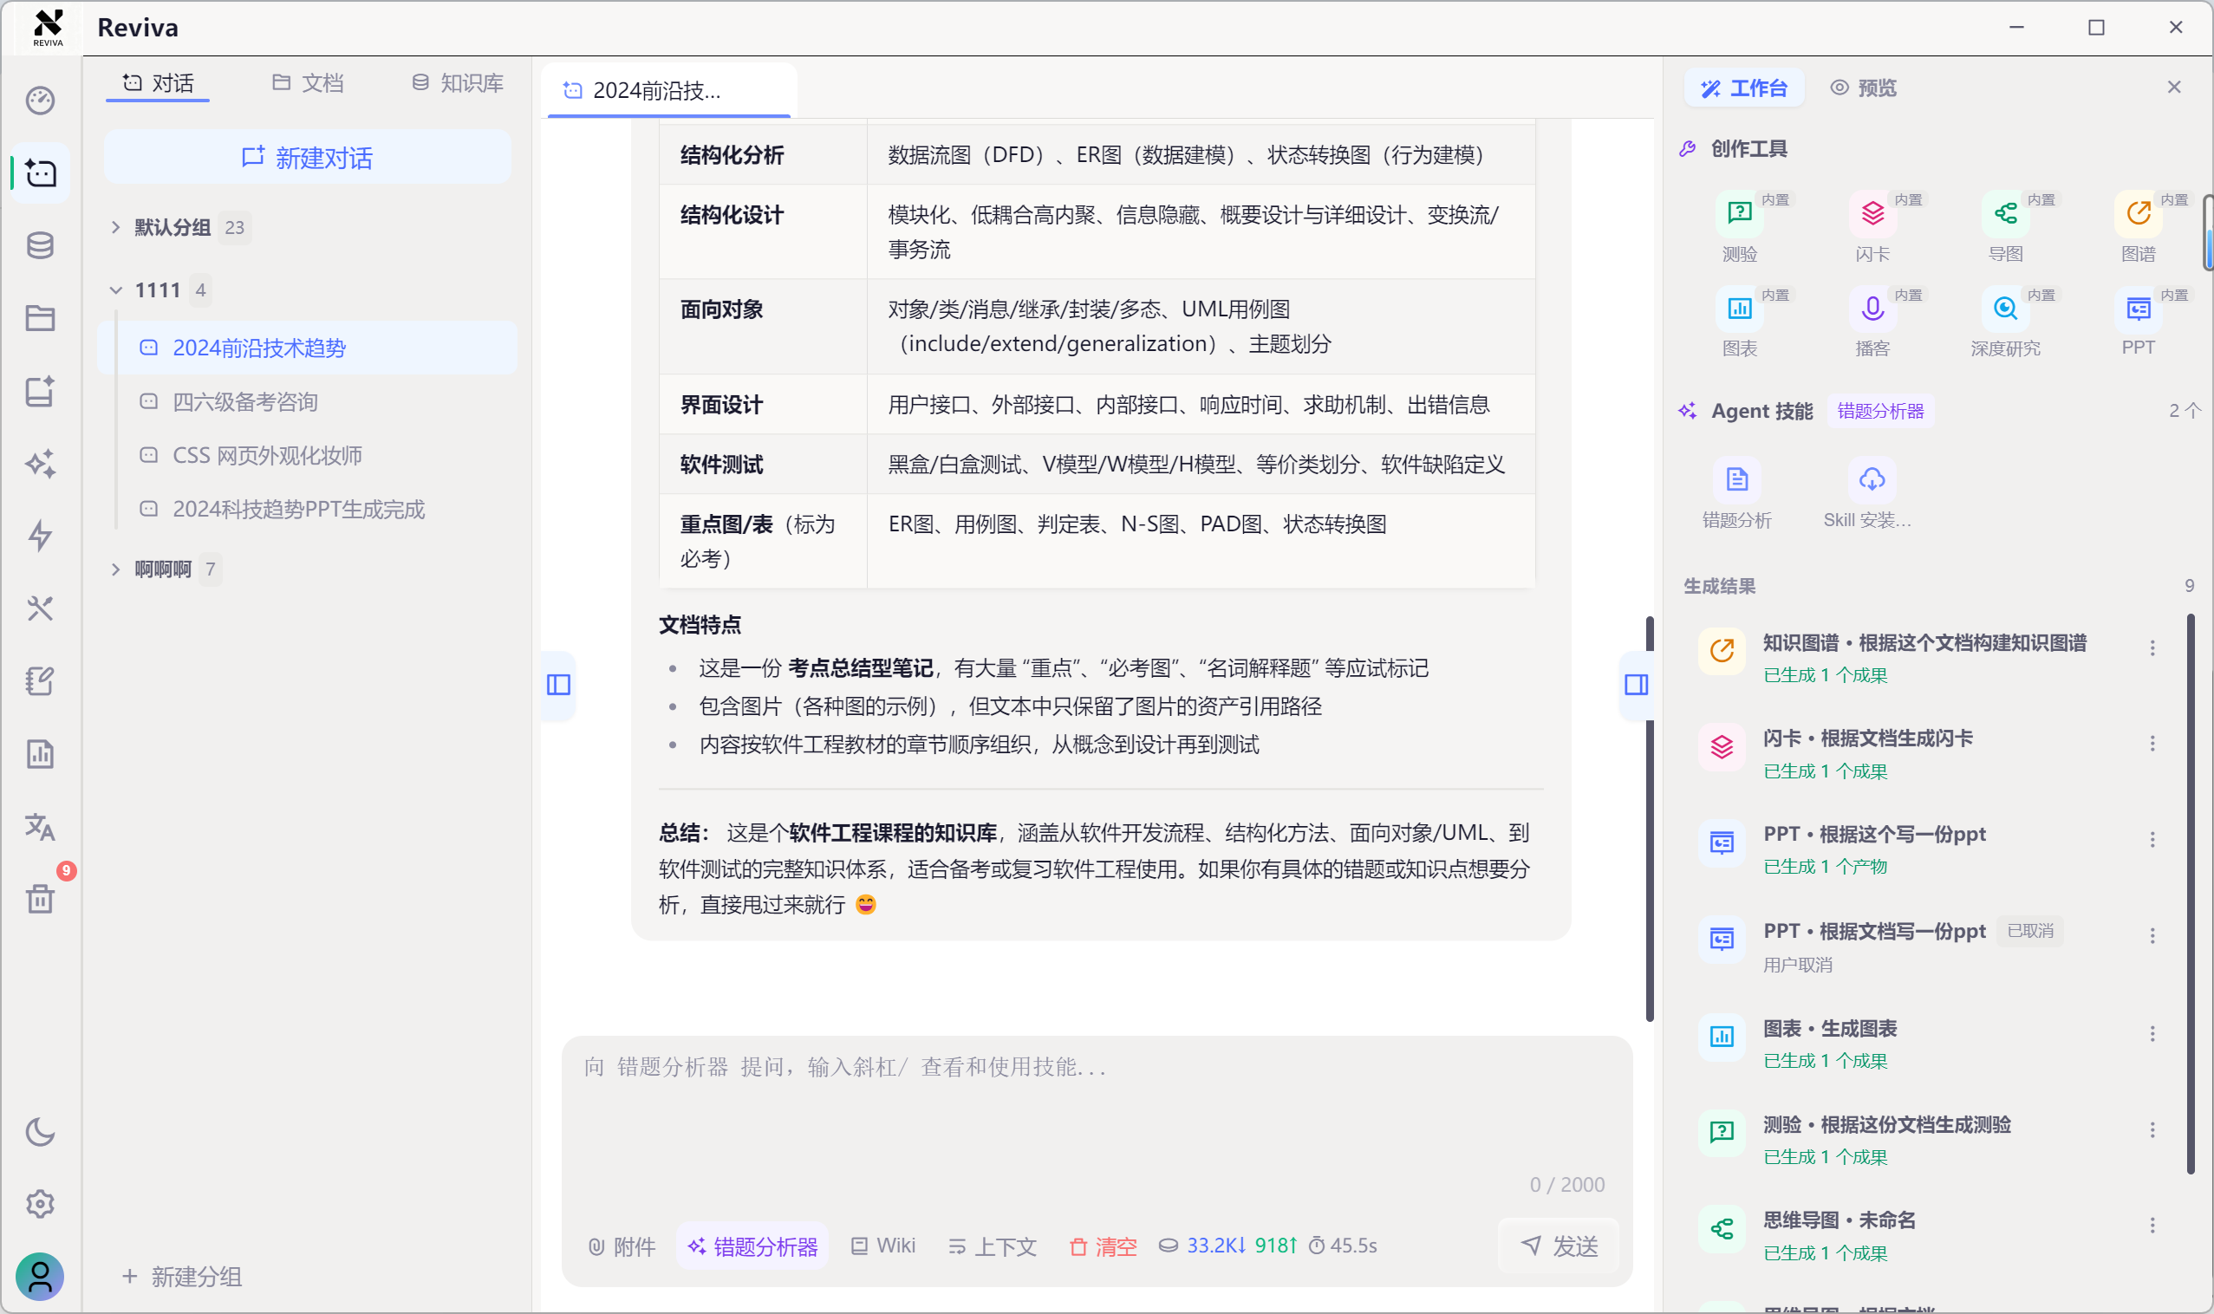Open the chart report sidebar icon

pyautogui.click(x=40, y=753)
